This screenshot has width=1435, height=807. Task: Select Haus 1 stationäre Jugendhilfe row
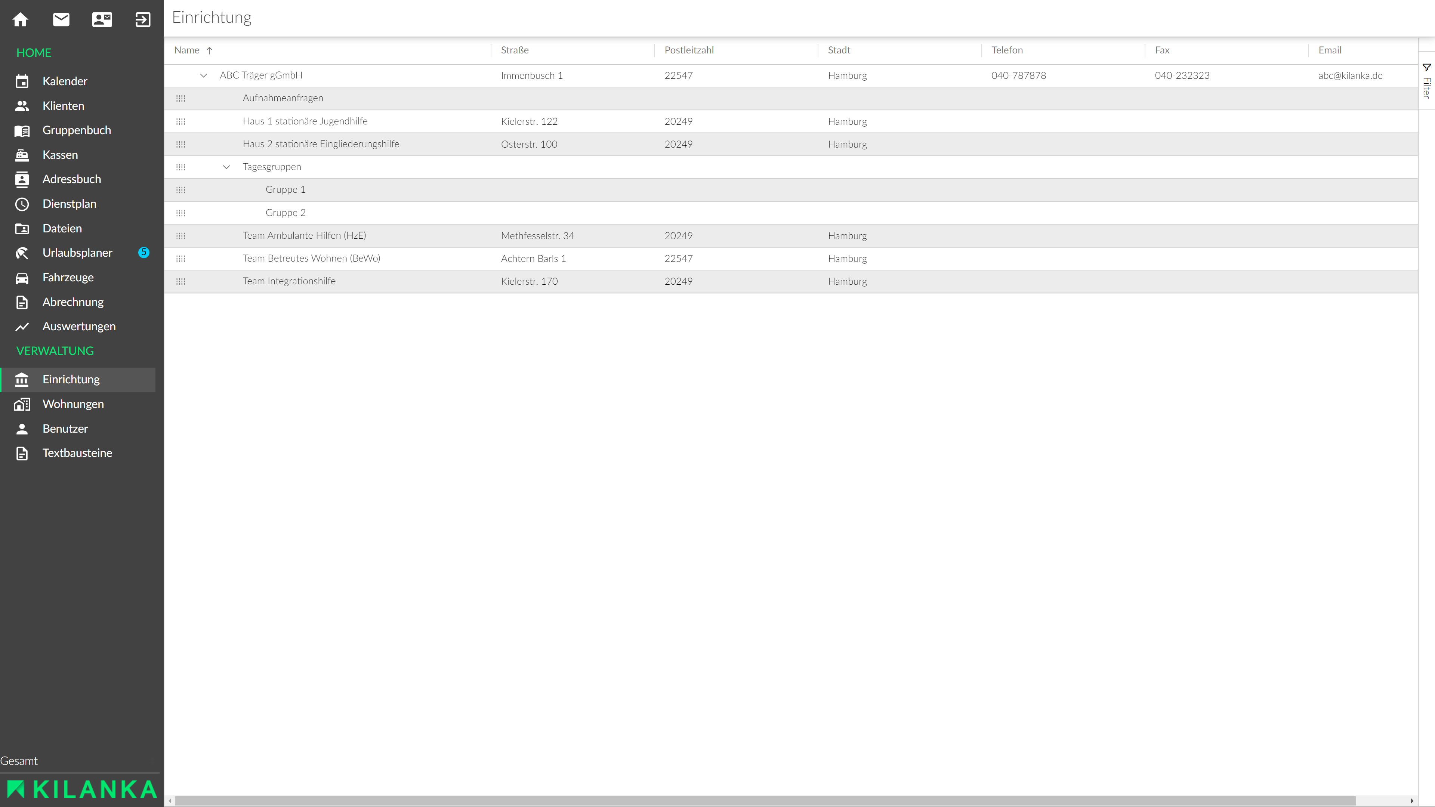pos(305,121)
